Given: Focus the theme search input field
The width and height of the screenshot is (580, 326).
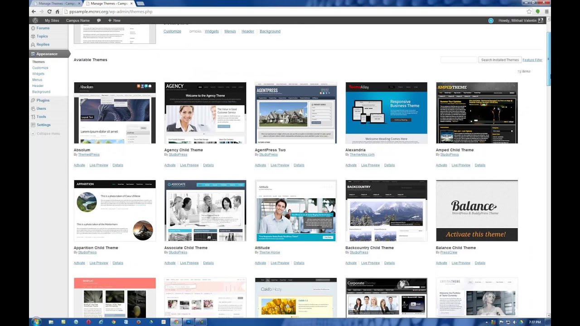Looking at the screenshot, I should [459, 60].
